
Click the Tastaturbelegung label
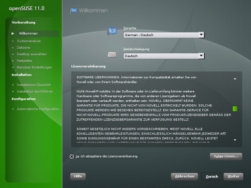(136, 49)
